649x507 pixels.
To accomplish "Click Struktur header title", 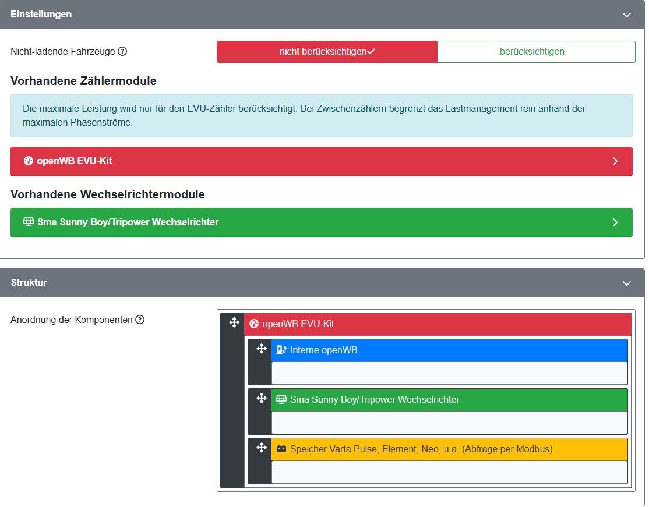I will 29,282.
